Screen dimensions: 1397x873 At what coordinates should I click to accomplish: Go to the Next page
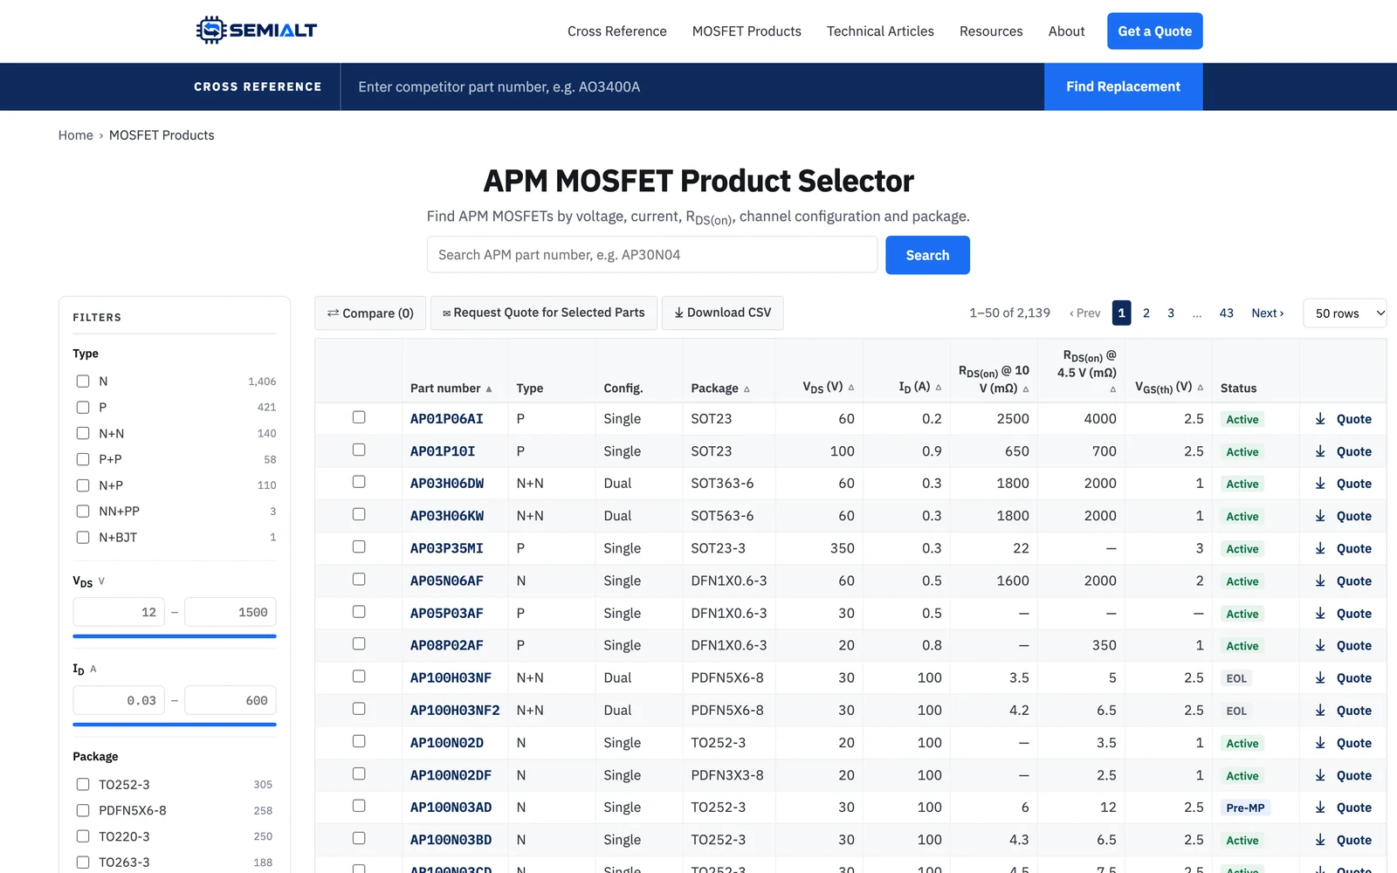coord(1267,313)
